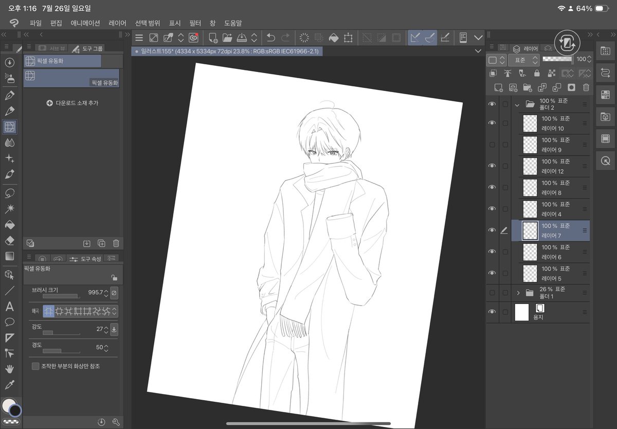Image resolution: width=617 pixels, height=429 pixels.
Task: Select the Fill bucket tool in left toolbar
Action: coord(9,225)
